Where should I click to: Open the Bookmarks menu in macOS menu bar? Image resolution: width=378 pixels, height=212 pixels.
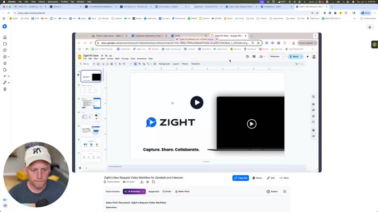53,2
